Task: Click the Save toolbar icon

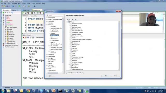Action: [7, 6]
